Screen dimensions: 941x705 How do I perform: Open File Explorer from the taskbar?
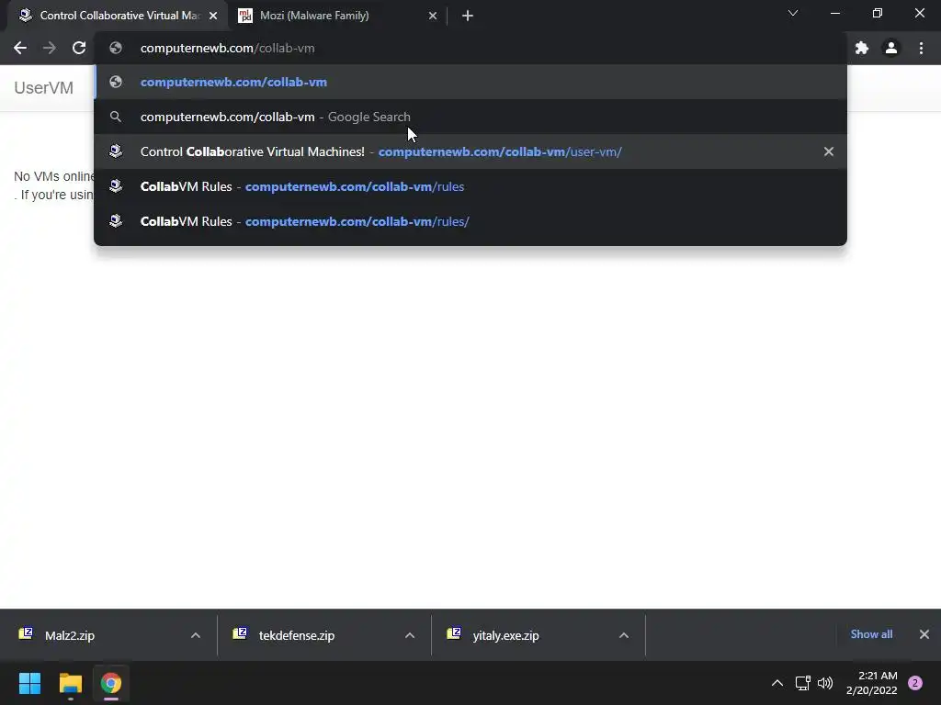[x=70, y=683]
